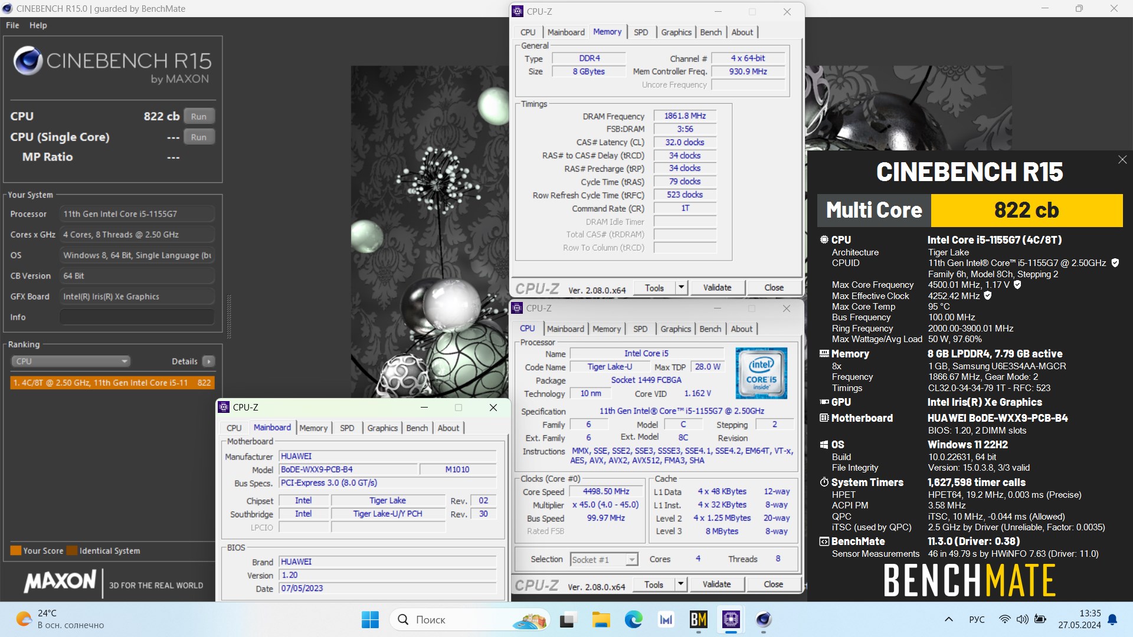Open CPU tab in CPU-Z Mainboard window
The width and height of the screenshot is (1133, 637).
(x=234, y=428)
